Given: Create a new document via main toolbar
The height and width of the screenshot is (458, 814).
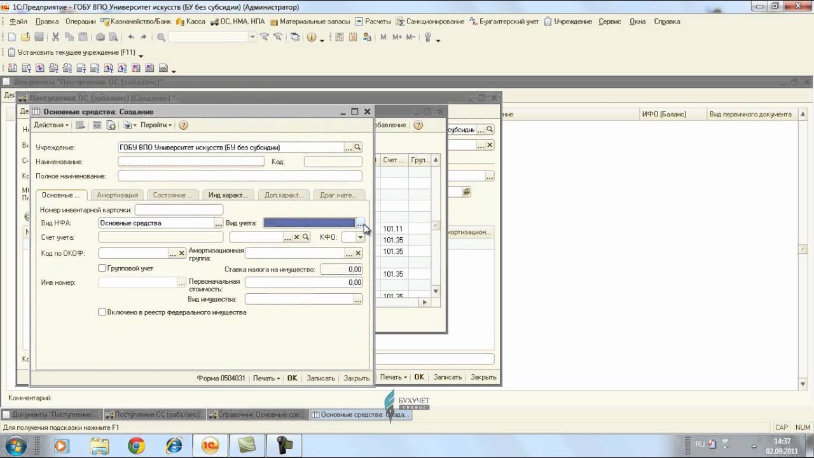Looking at the screenshot, I should [11, 38].
